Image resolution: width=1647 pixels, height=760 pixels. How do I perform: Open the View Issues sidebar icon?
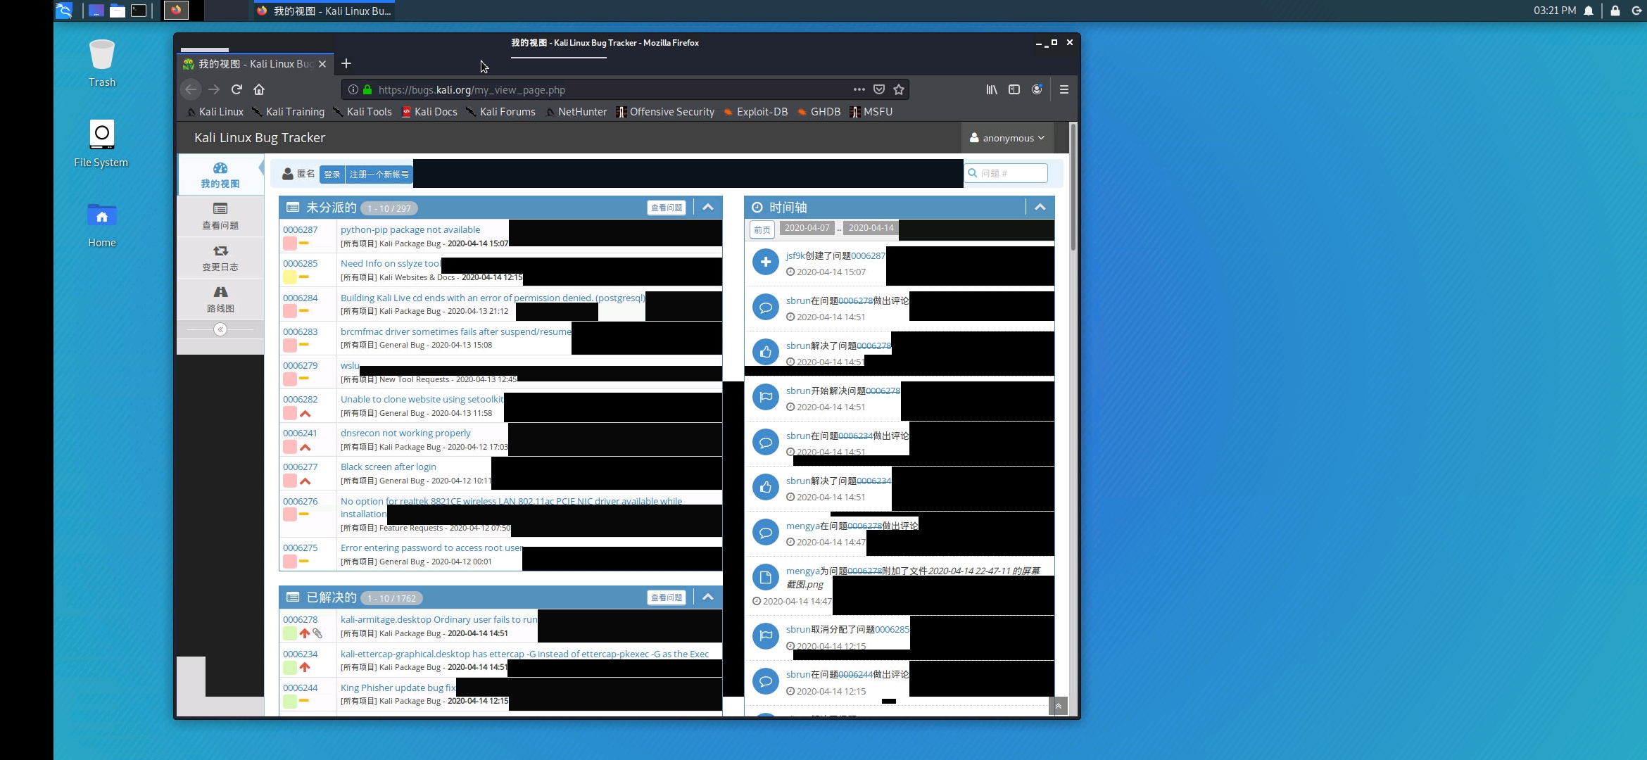220,215
